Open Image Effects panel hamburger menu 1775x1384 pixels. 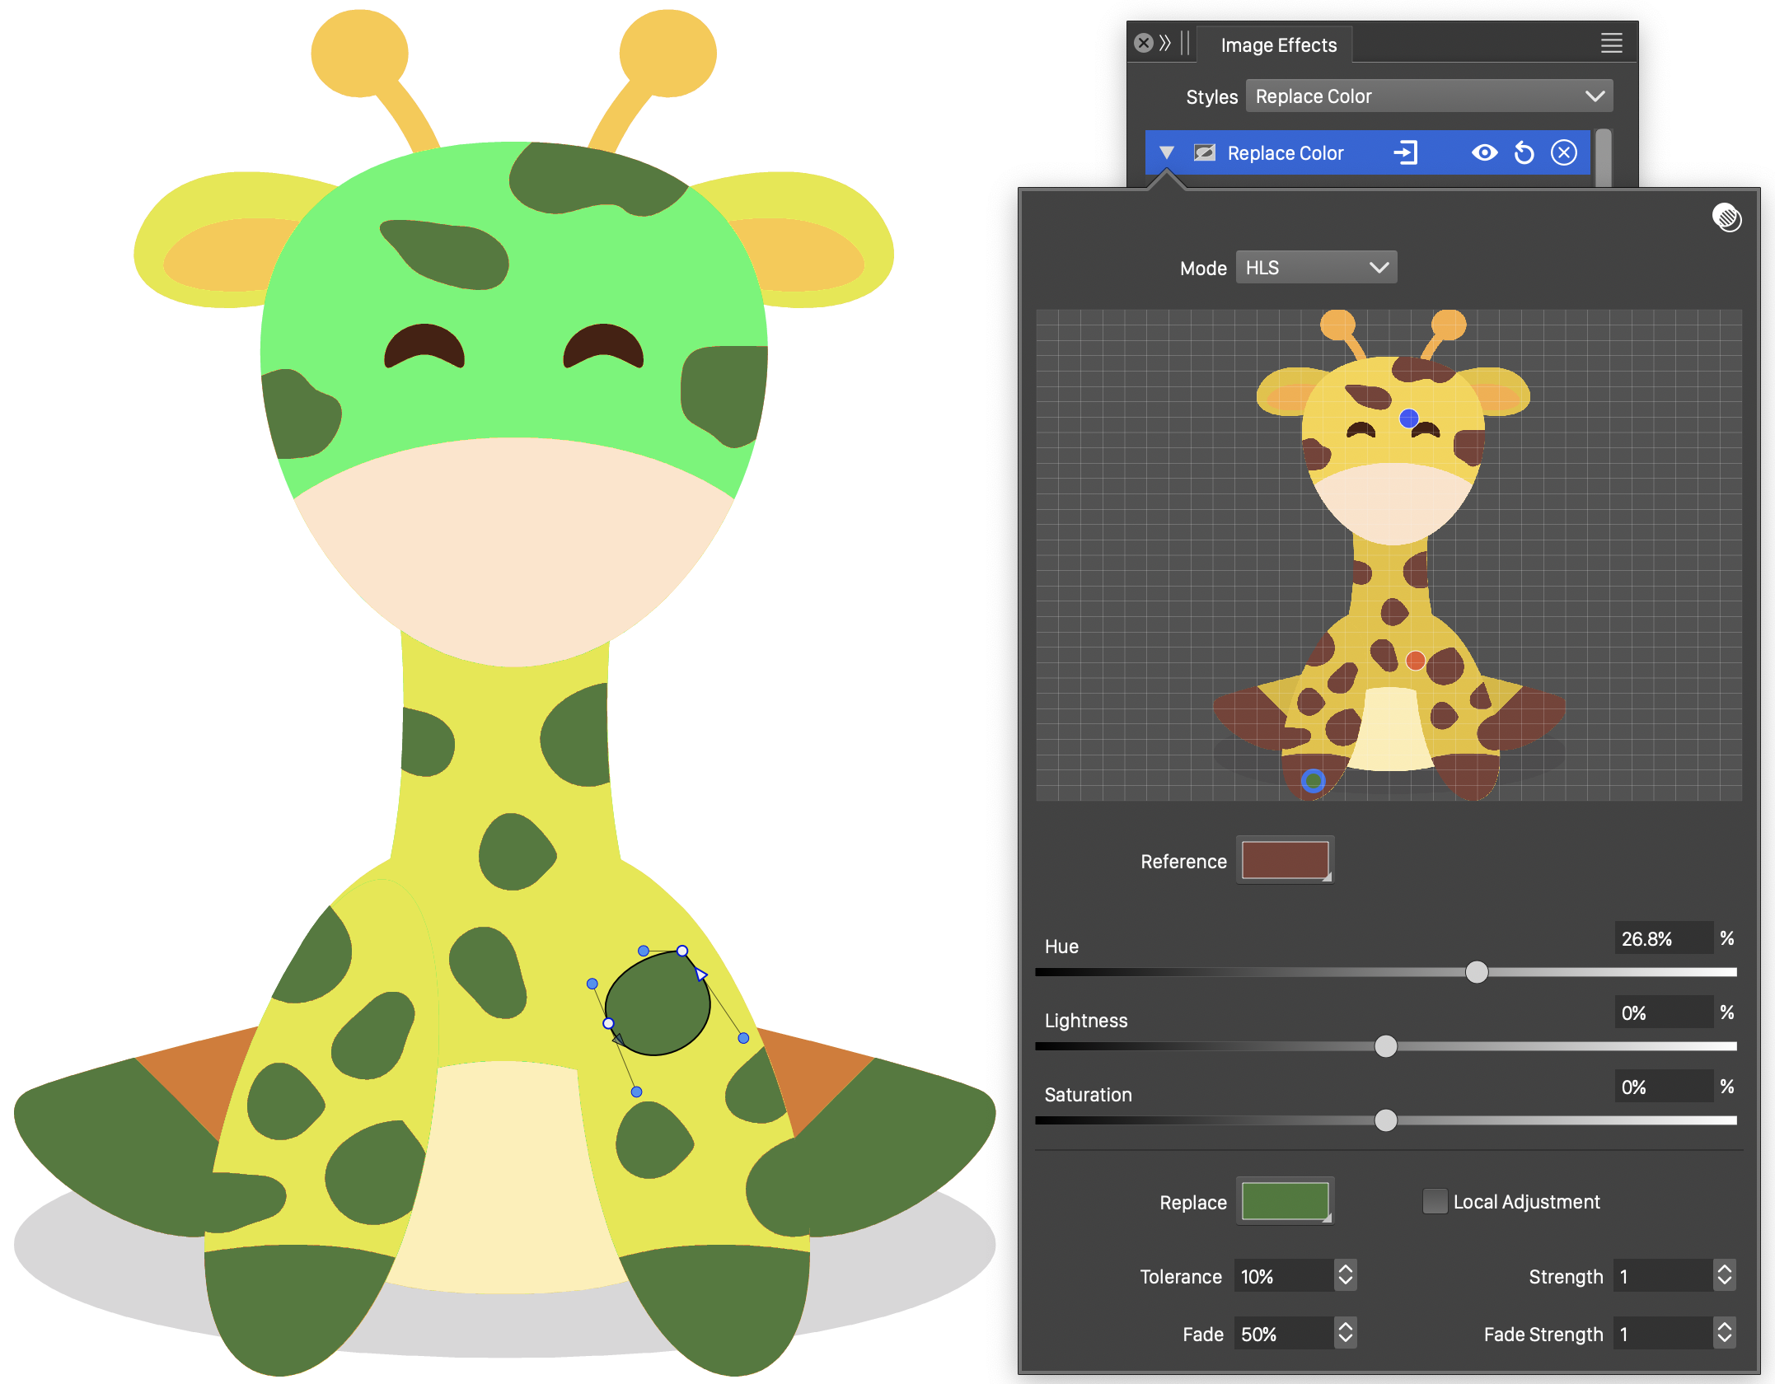click(1611, 43)
